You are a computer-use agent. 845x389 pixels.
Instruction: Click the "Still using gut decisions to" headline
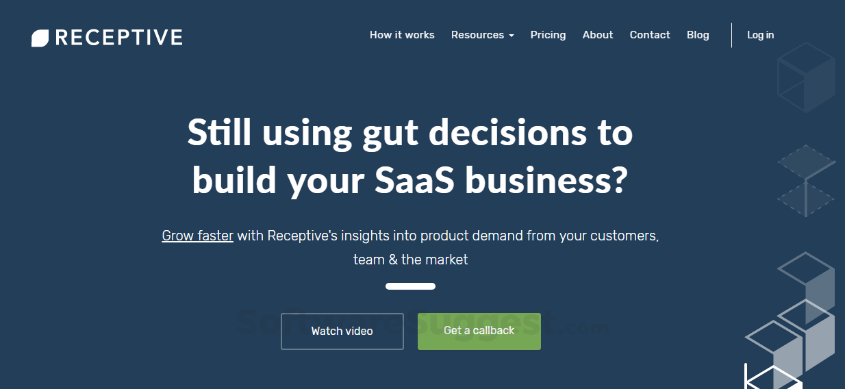(409, 132)
